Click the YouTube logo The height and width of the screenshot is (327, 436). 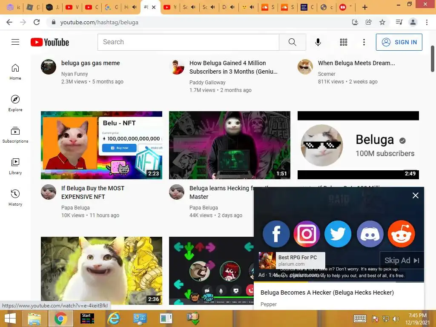(x=50, y=42)
